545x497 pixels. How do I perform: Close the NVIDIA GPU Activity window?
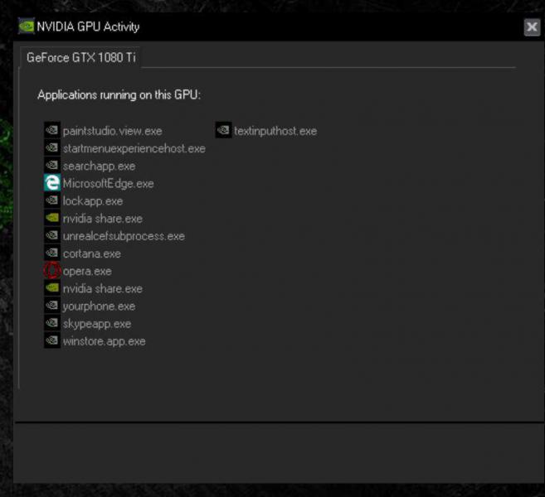[x=532, y=27]
